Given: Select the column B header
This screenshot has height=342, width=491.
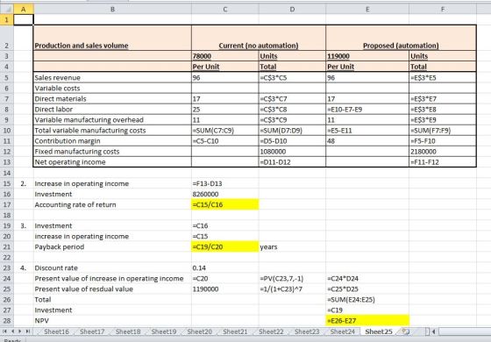Looking at the screenshot, I should [112, 9].
